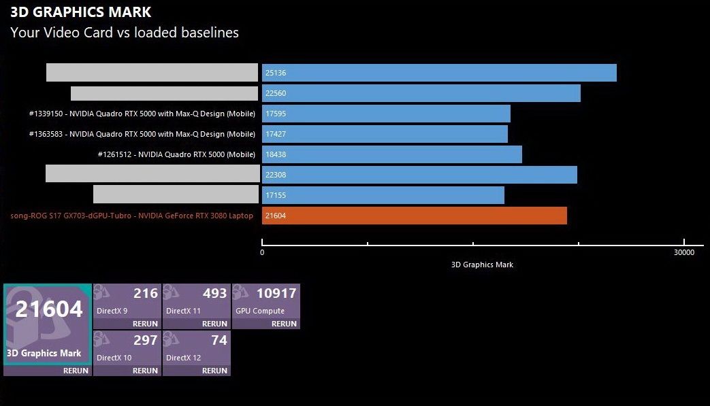Open the DirectX 12 score tile

coord(197,348)
